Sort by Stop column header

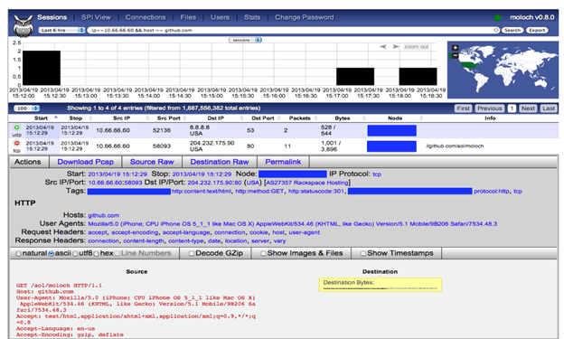click(x=76, y=118)
